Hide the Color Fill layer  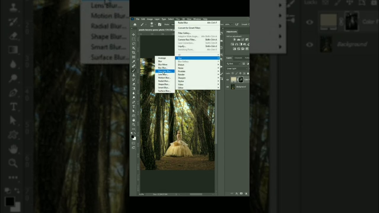[x=228, y=80]
